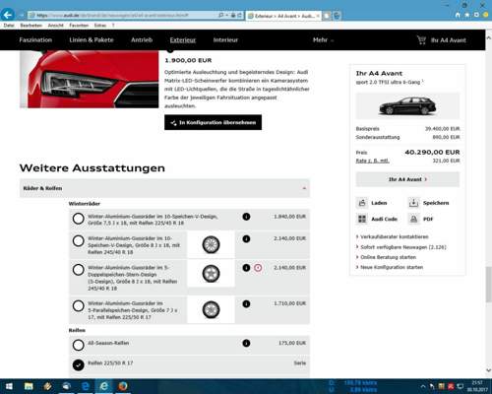Click the Audi Code QR icon
492x394 pixels.
(362, 219)
